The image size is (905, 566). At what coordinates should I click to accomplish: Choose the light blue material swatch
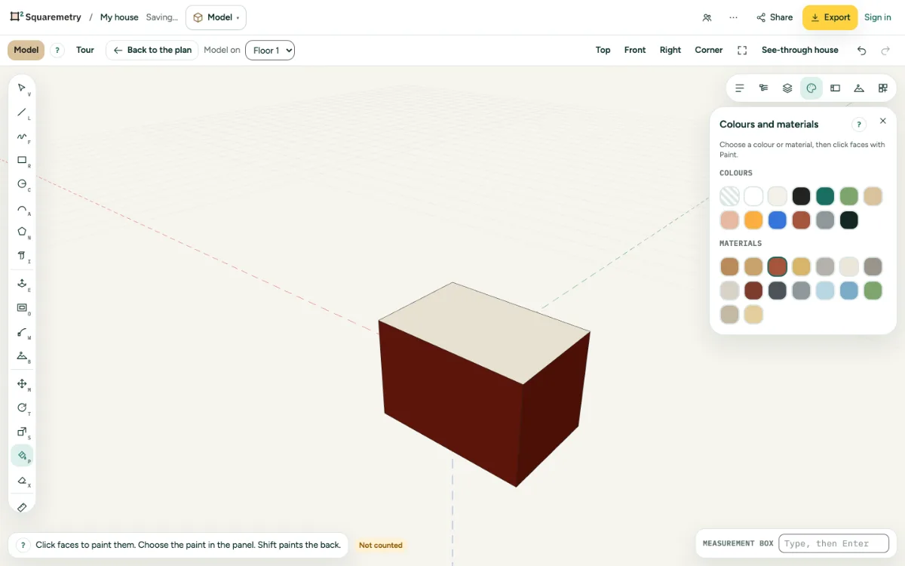coord(825,291)
